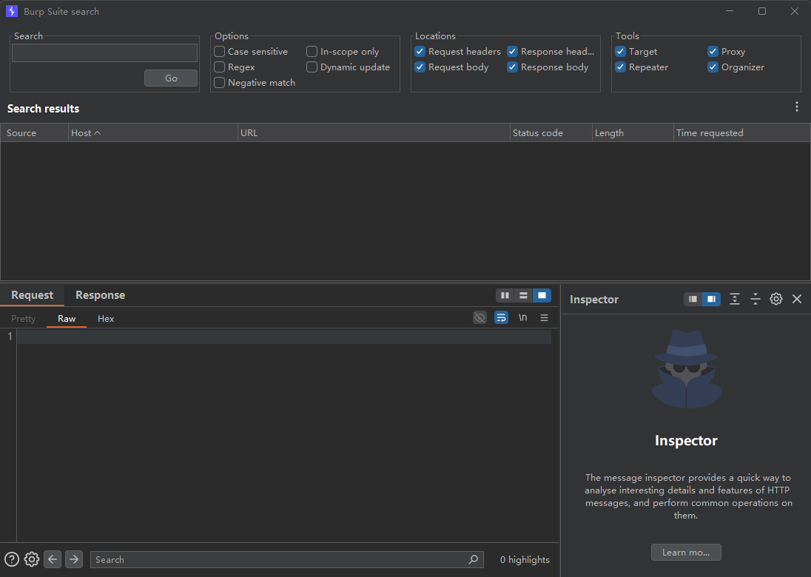811x577 pixels.
Task: Click the 0 highlights label
Action: pos(525,559)
